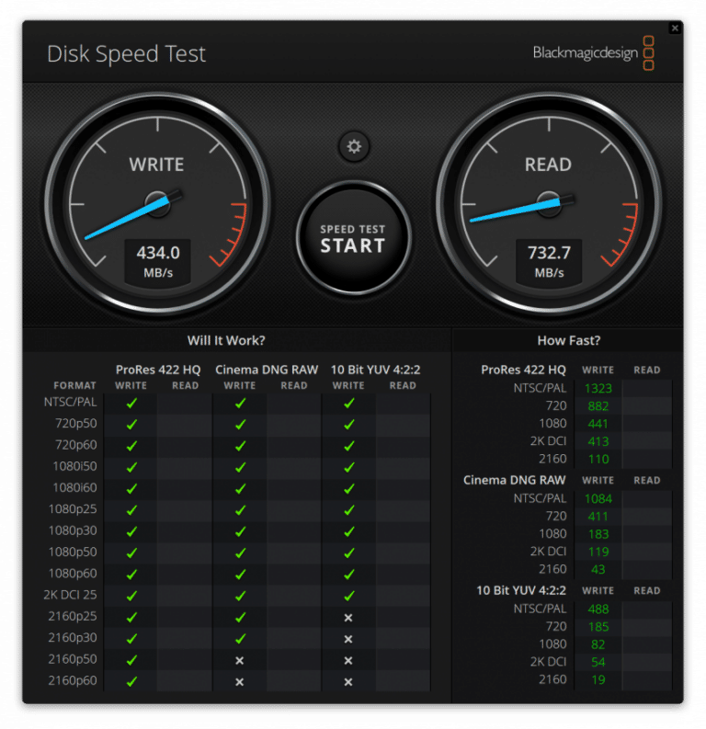
Task: Click Cinema DNG RAW write checkmark for 1080p50
Action: (x=240, y=552)
